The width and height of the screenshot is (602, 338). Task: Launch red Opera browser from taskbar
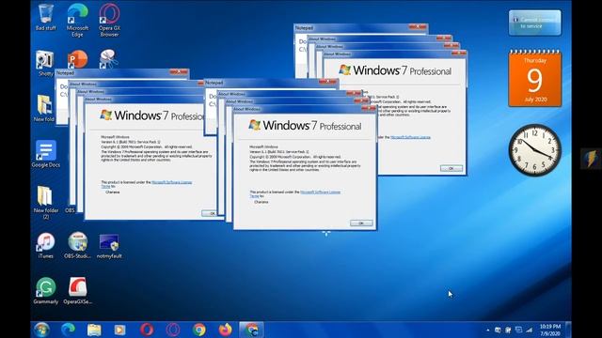point(147,330)
